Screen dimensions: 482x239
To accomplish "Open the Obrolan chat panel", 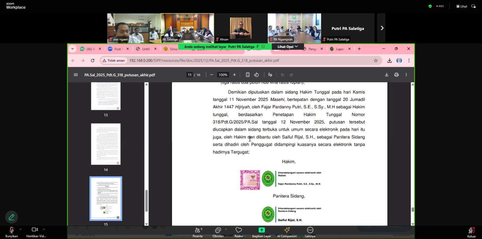I will tap(218, 231).
